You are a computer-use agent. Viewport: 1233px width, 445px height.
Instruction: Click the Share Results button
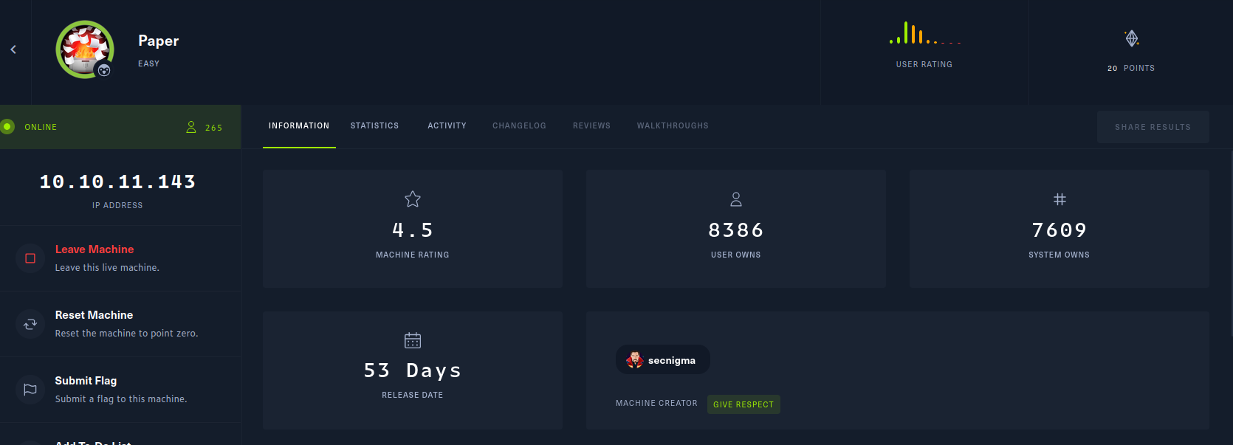coord(1153,127)
